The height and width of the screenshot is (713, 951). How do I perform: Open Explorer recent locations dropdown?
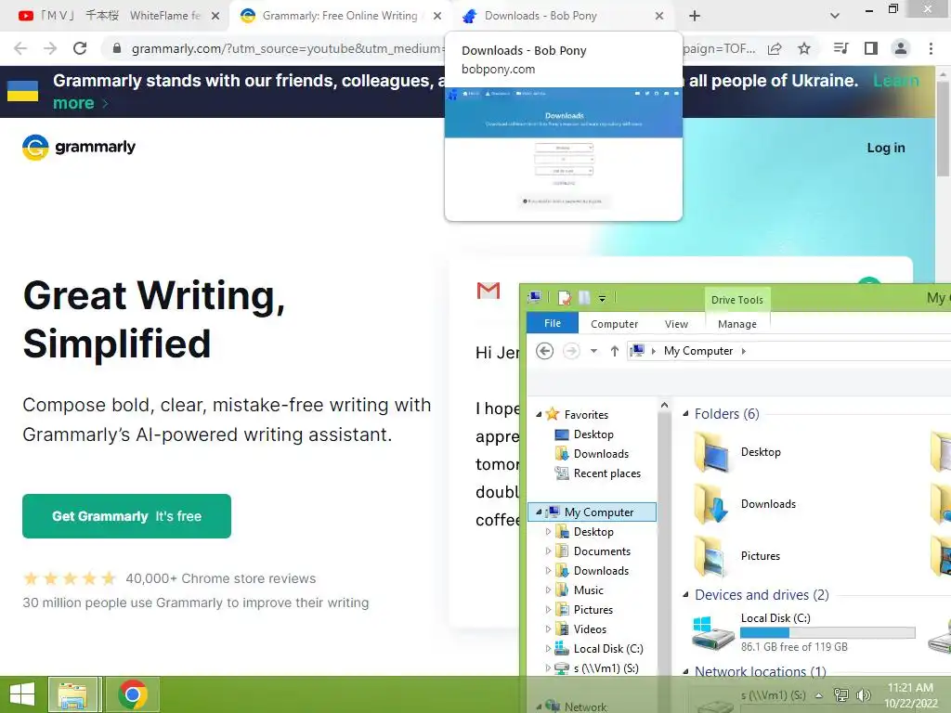593,351
